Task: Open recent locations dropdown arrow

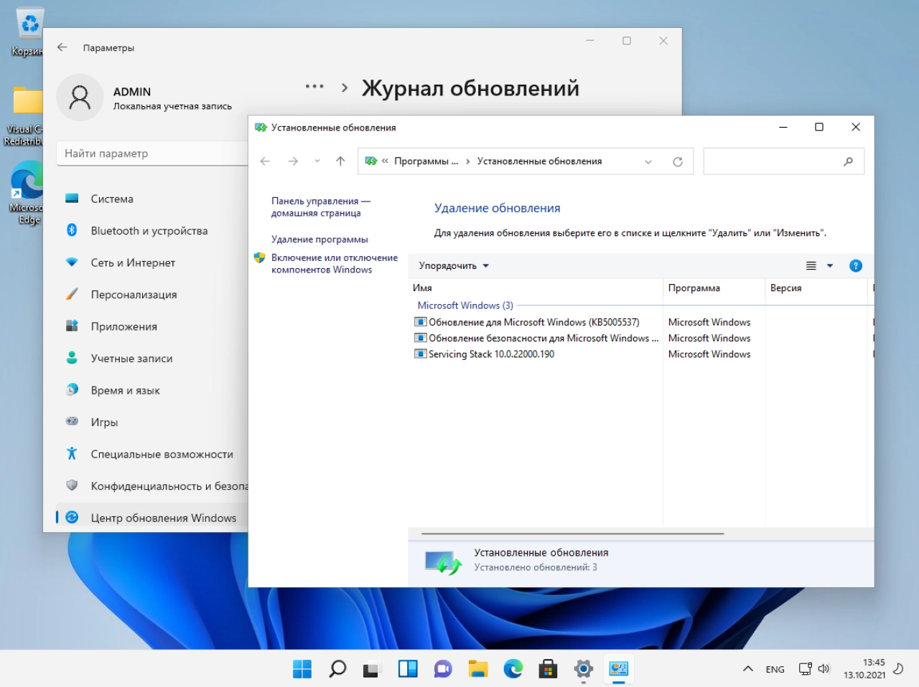Action: pyautogui.click(x=317, y=161)
